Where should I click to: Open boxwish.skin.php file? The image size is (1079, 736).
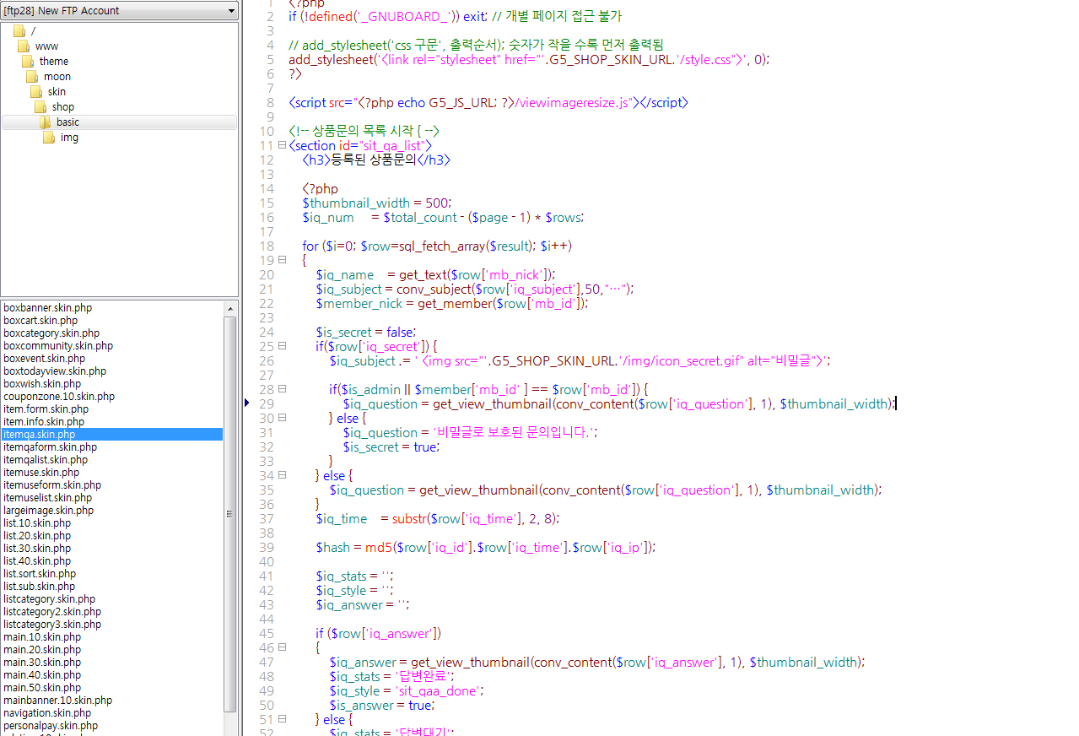[42, 384]
